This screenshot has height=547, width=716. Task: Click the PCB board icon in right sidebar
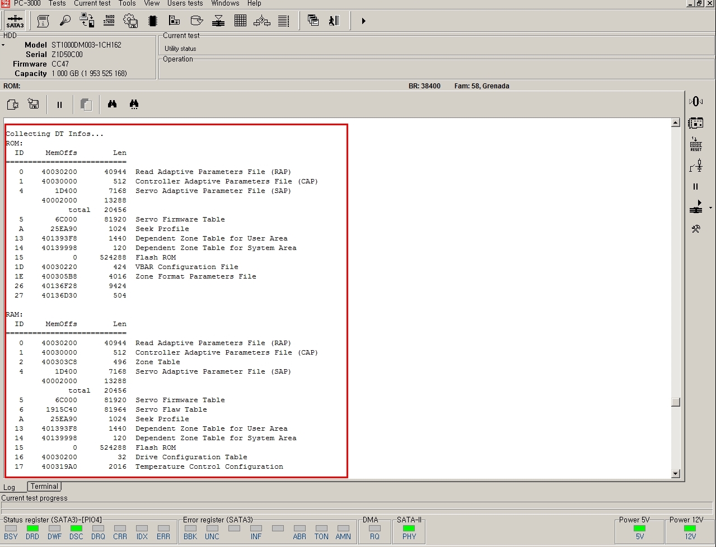[696, 122]
